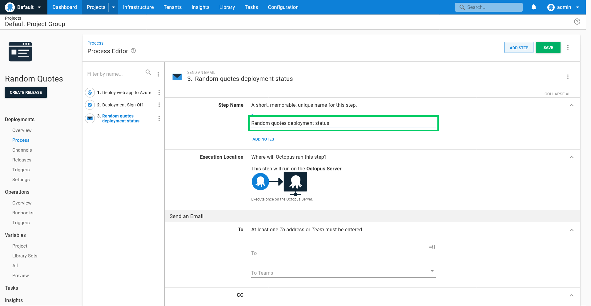Open Deployments Overview in sidebar
The width and height of the screenshot is (591, 306).
coord(22,130)
